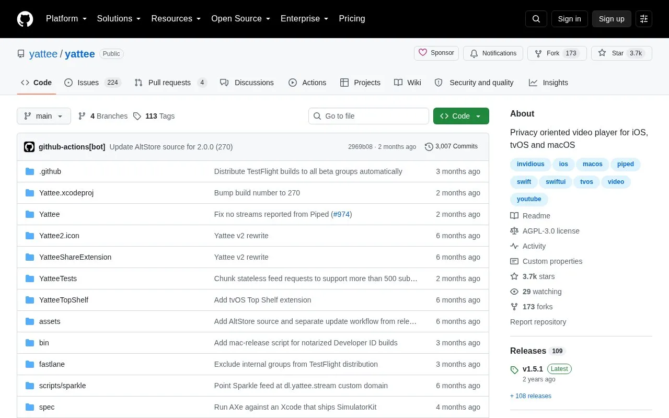Viewport: 669px width, 418px height.
Task: Open the Report repository link
Action: coord(538,322)
